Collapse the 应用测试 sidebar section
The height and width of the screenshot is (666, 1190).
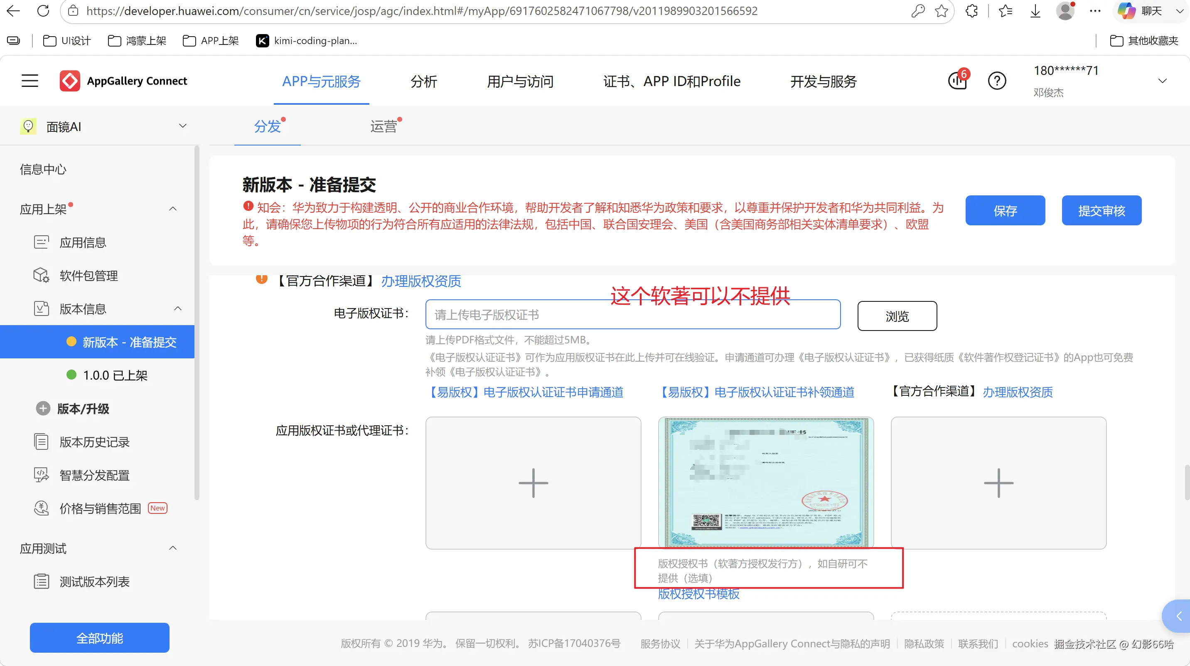pyautogui.click(x=173, y=548)
